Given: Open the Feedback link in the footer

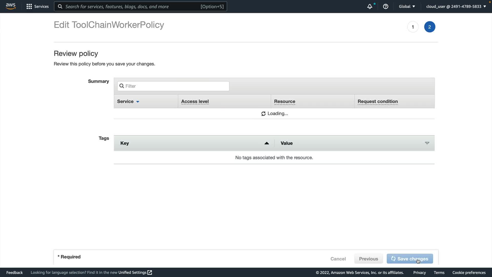Looking at the screenshot, I should click(15, 272).
